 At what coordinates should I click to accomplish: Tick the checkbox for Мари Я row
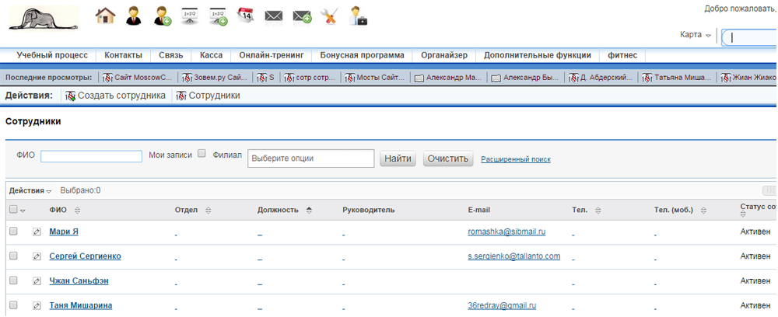13,232
